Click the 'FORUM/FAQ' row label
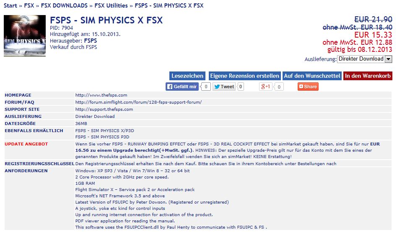 (x=20, y=102)
